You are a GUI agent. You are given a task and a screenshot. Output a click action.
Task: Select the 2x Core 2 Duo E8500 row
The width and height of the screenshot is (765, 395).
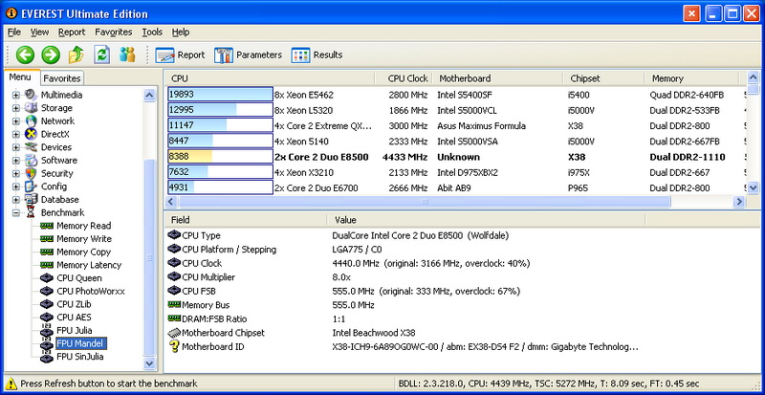tap(457, 157)
